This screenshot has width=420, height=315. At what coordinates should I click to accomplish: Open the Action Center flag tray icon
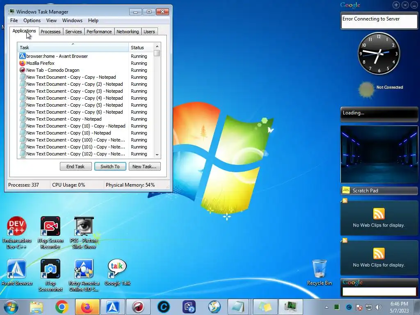[x=359, y=307]
